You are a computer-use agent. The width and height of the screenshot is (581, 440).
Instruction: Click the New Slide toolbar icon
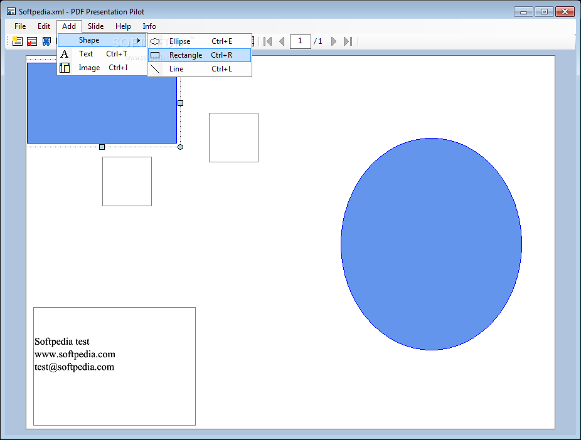17,41
